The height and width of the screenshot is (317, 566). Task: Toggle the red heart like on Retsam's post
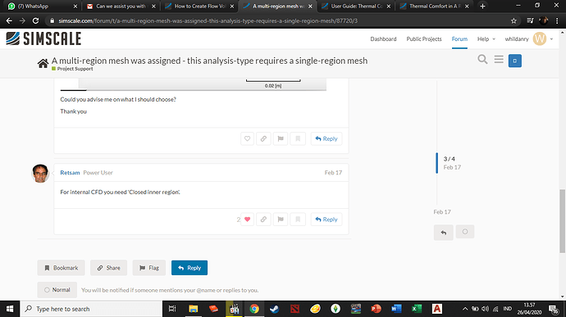pyautogui.click(x=247, y=220)
